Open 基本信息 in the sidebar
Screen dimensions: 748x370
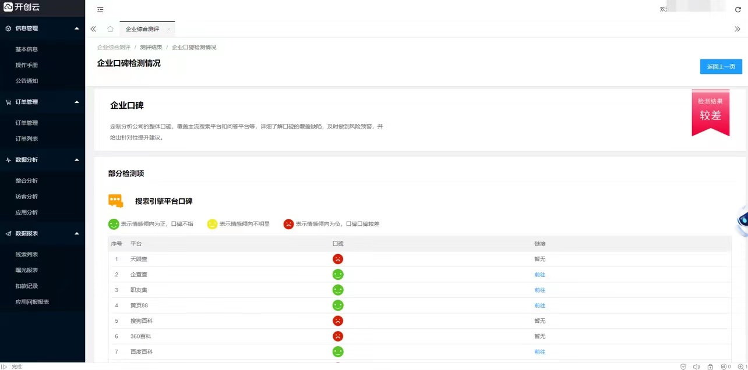coord(27,49)
